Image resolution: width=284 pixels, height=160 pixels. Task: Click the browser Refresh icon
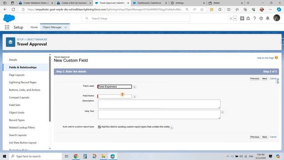(x=13, y=9)
